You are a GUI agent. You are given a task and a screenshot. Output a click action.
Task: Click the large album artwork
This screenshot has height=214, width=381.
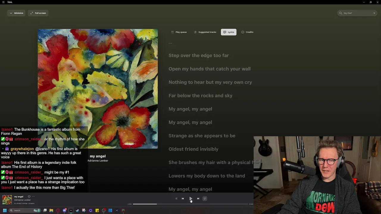pos(98,89)
